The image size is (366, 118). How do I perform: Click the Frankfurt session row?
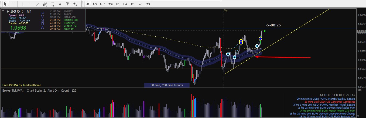(62, 23)
